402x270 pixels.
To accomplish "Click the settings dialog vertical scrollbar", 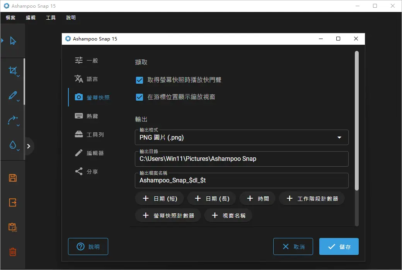I will point(357,121).
